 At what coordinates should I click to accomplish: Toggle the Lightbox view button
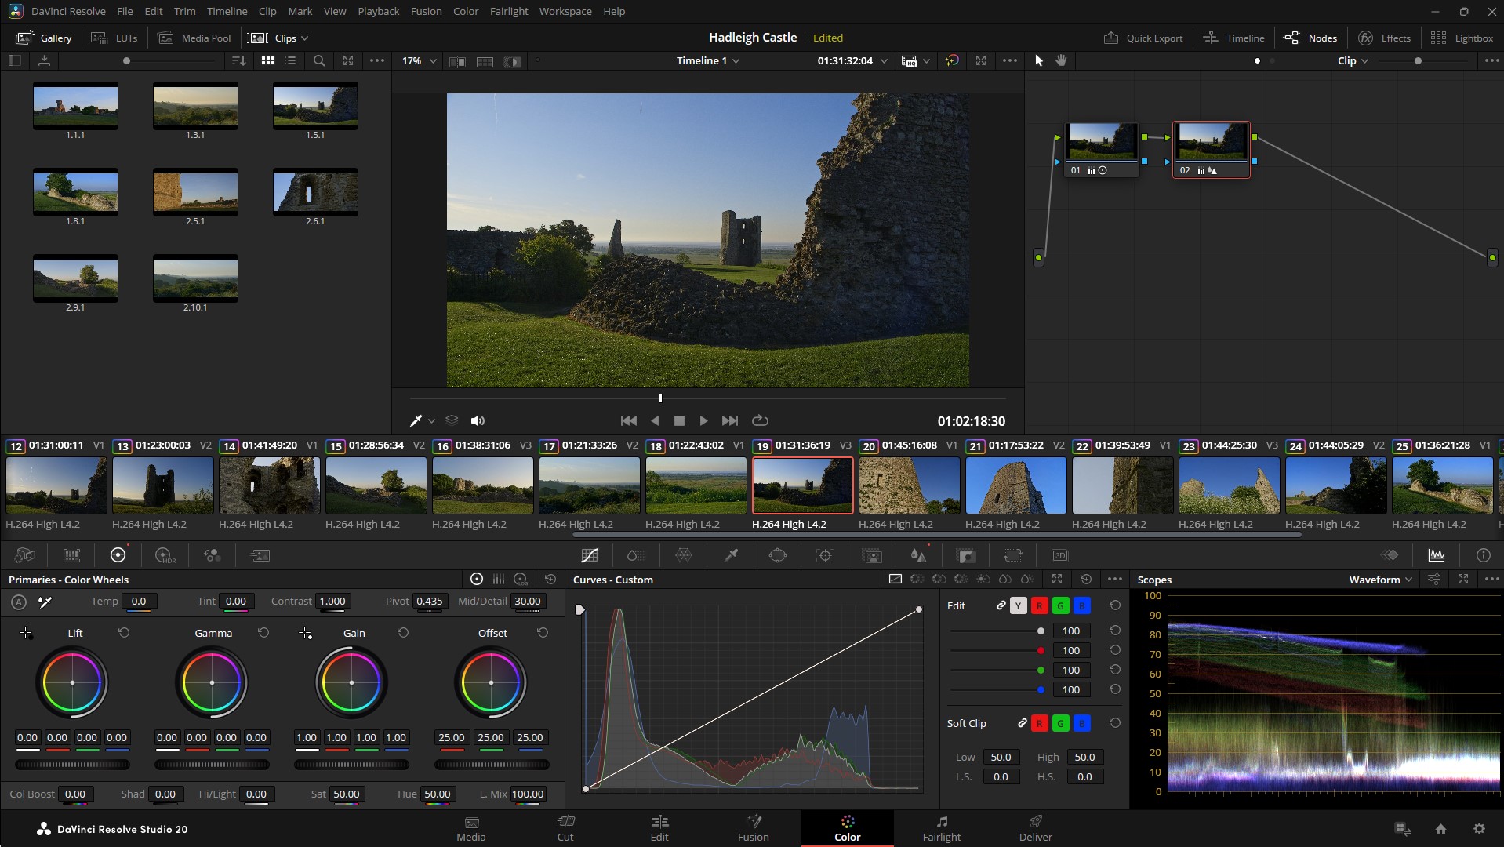(1462, 38)
